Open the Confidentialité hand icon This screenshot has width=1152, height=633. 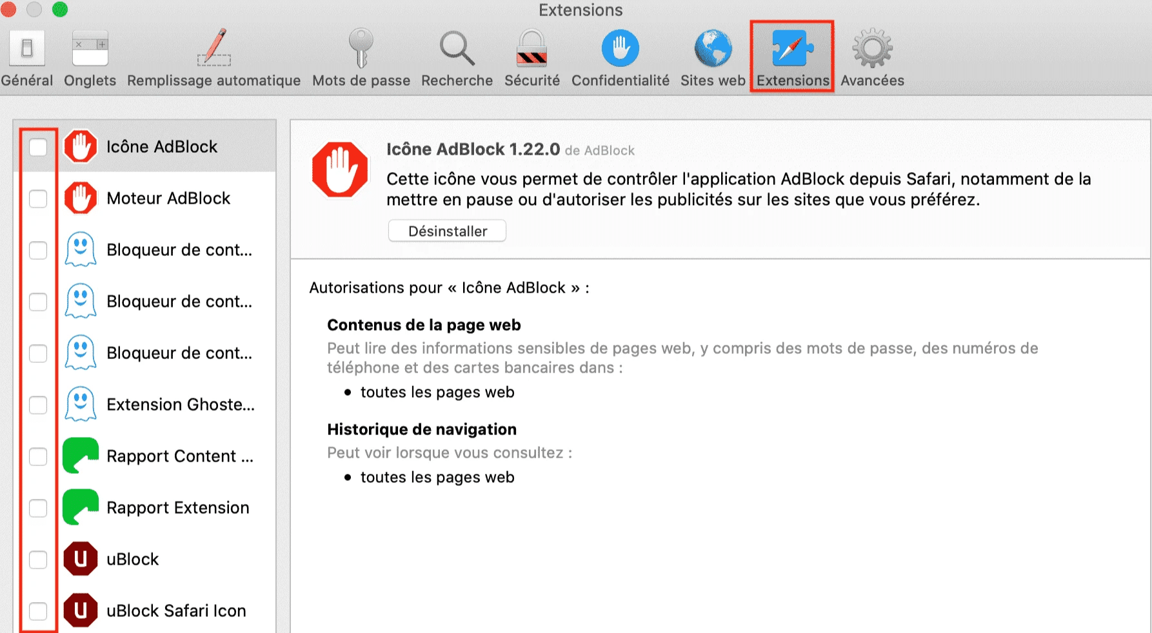click(620, 49)
